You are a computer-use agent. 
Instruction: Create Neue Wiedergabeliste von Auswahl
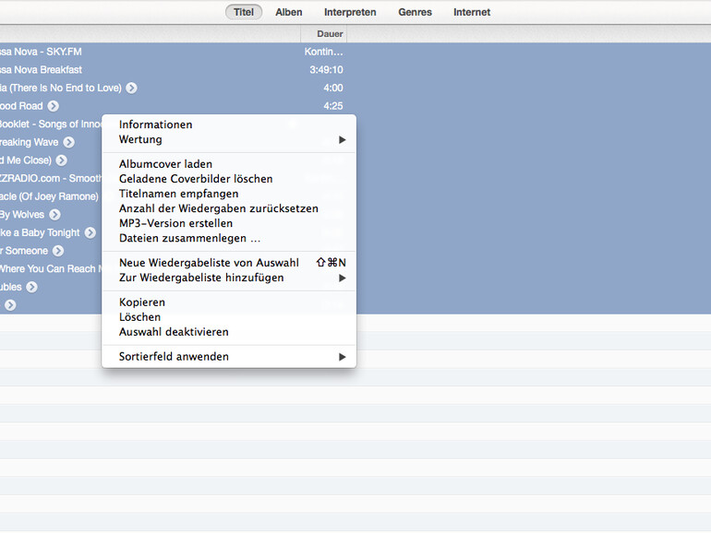click(229, 263)
